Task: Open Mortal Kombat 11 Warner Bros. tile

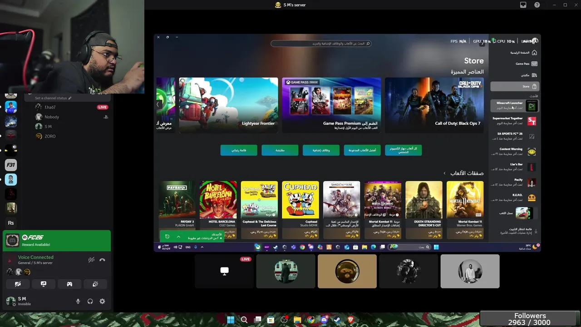Action: pos(465,209)
